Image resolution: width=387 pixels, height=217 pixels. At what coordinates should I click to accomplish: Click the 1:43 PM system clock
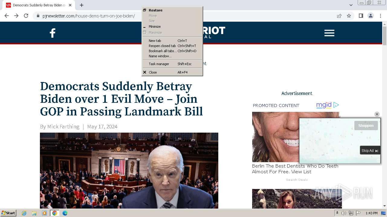click(x=371, y=213)
